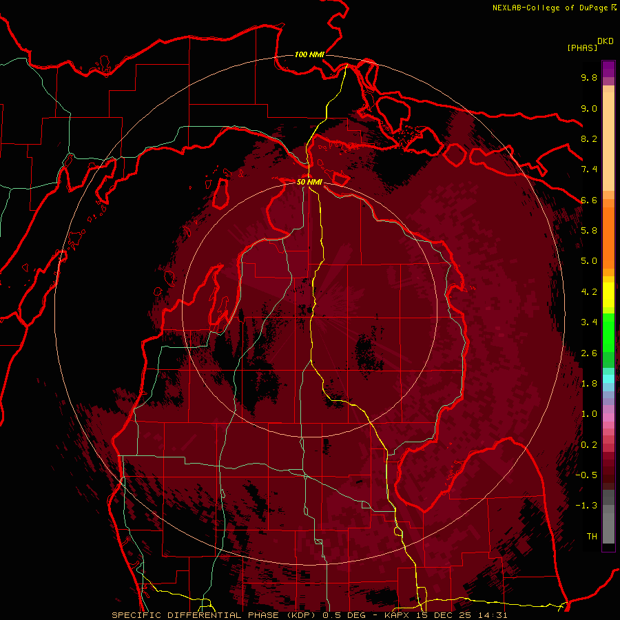
Task: Click the 3.4 scale value
Action: pyautogui.click(x=589, y=322)
